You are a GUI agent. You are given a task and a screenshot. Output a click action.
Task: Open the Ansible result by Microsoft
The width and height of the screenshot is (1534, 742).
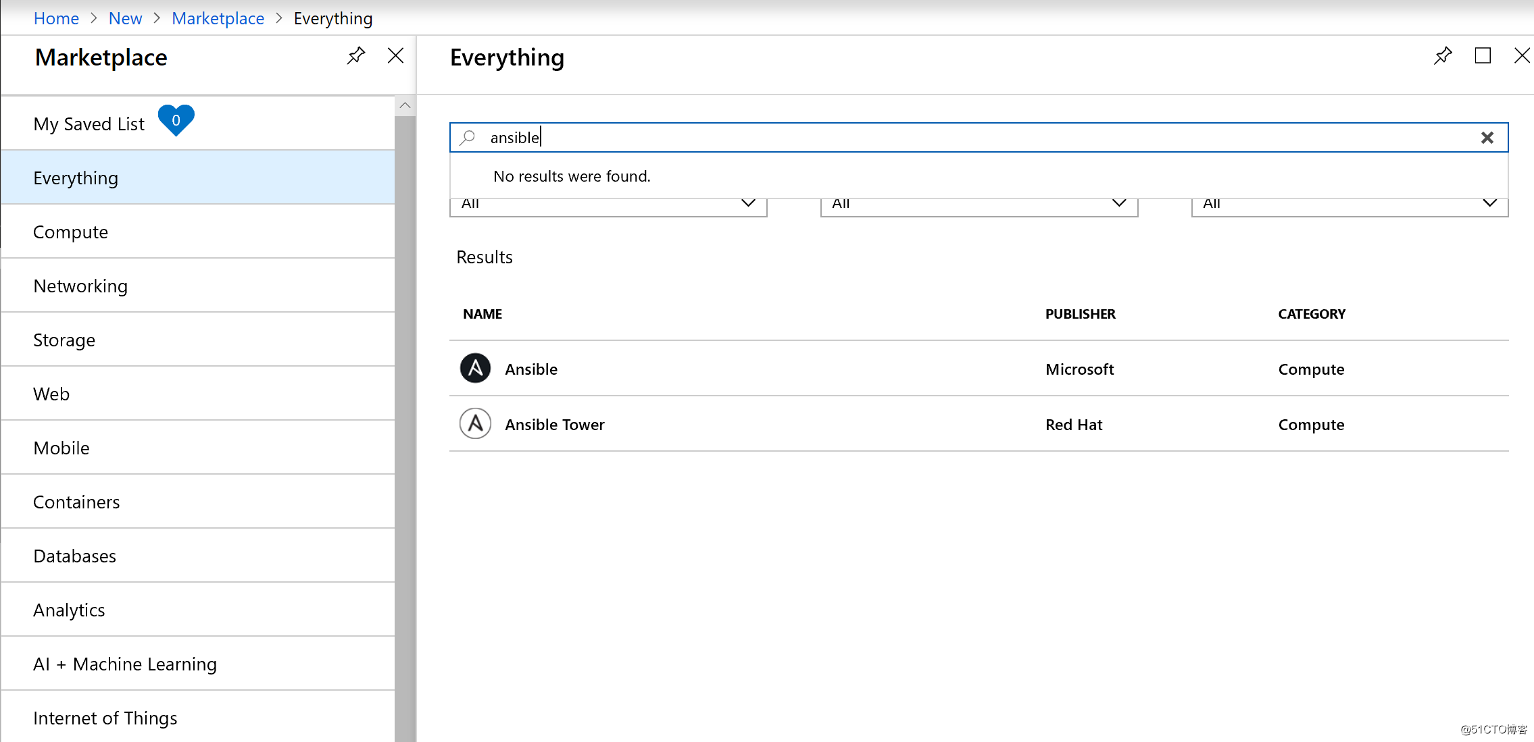tap(979, 369)
